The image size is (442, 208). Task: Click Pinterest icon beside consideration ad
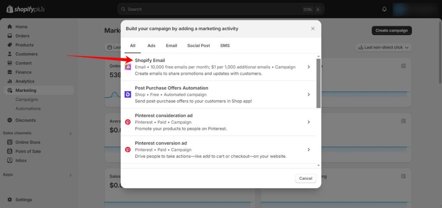coord(128,122)
